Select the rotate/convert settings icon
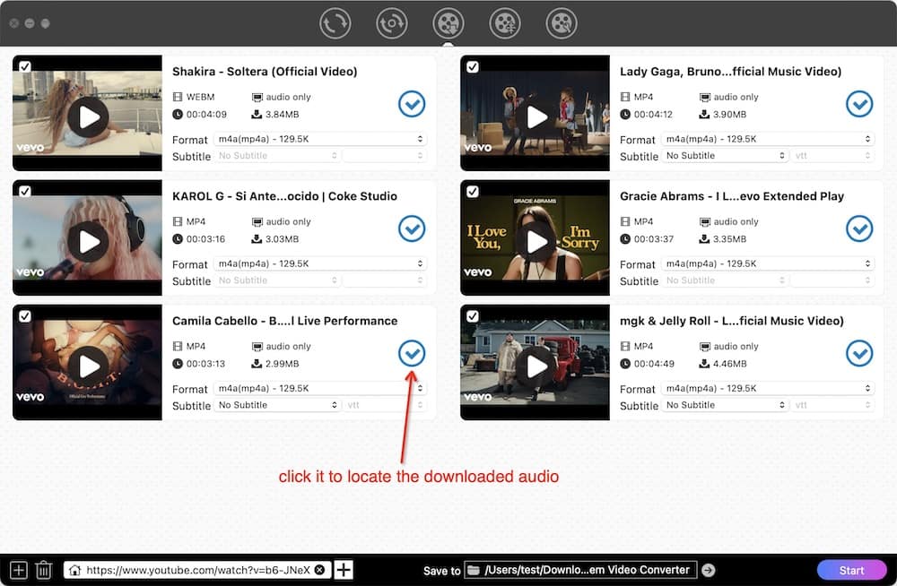897x586 pixels. coord(392,23)
